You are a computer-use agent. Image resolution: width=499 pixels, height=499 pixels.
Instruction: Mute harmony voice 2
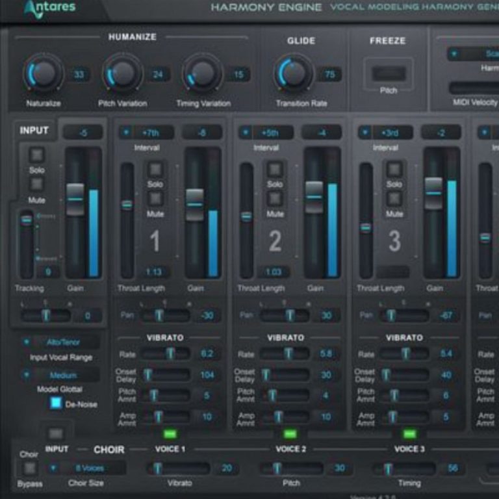tap(275, 199)
